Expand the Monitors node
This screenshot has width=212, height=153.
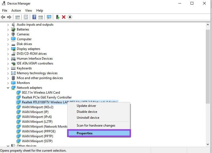point(8,83)
